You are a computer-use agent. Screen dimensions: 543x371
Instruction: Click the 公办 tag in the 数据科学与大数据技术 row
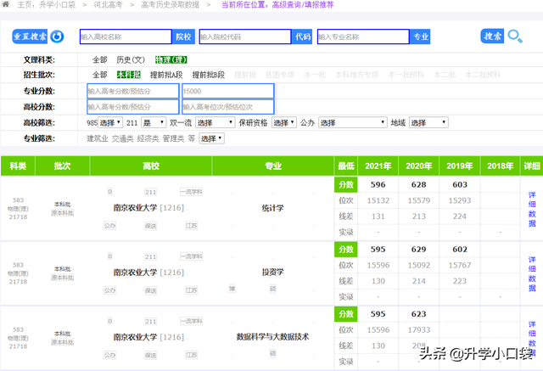pos(109,355)
